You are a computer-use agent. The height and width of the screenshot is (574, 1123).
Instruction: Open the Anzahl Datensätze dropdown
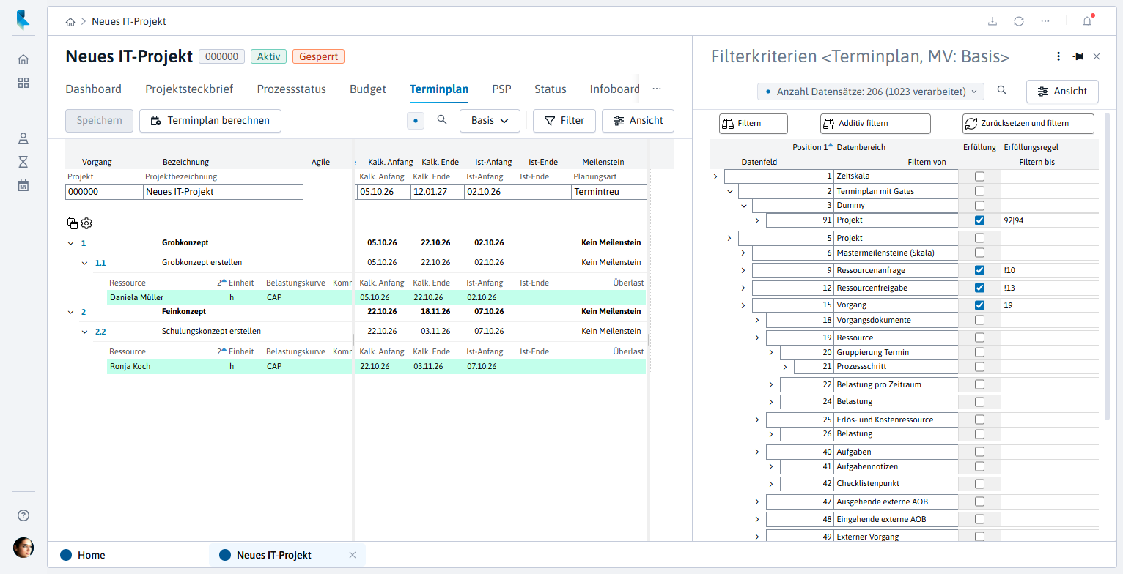click(x=870, y=92)
